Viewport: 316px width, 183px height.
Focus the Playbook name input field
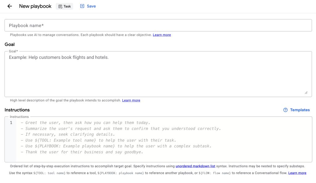(158, 26)
